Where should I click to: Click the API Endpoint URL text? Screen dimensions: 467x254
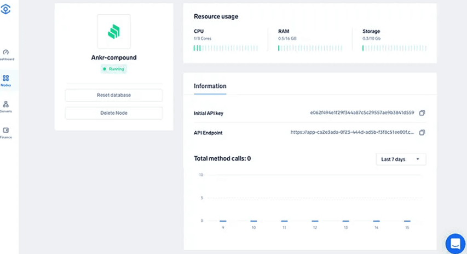point(352,132)
